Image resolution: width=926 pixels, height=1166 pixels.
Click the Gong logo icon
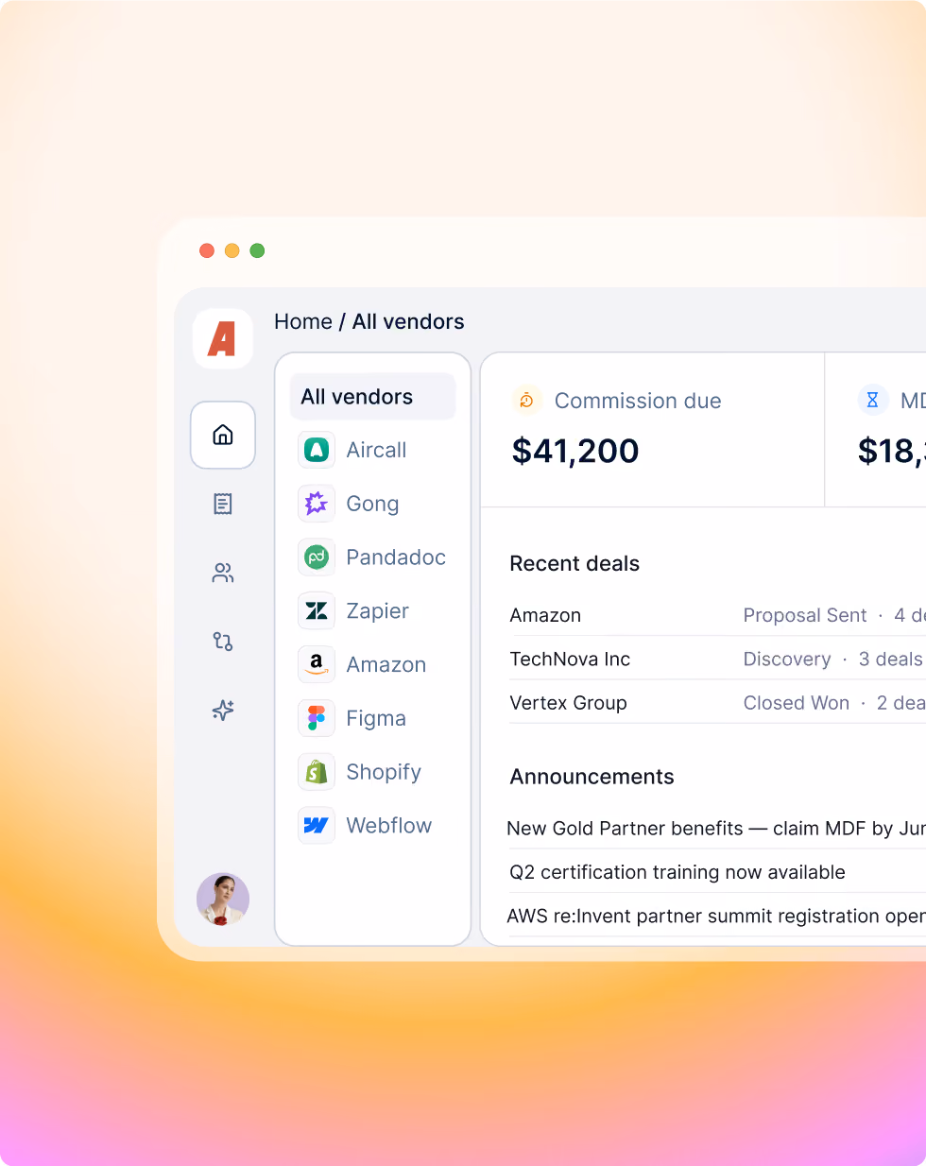click(317, 504)
